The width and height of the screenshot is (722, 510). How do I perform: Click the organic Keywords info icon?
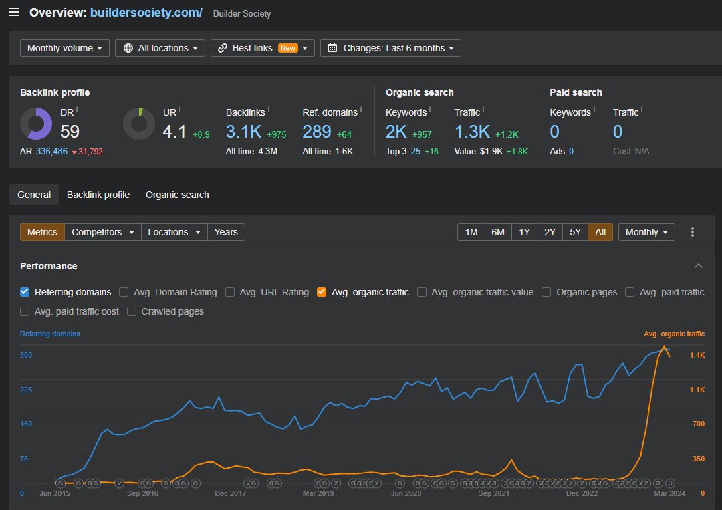tap(430, 110)
